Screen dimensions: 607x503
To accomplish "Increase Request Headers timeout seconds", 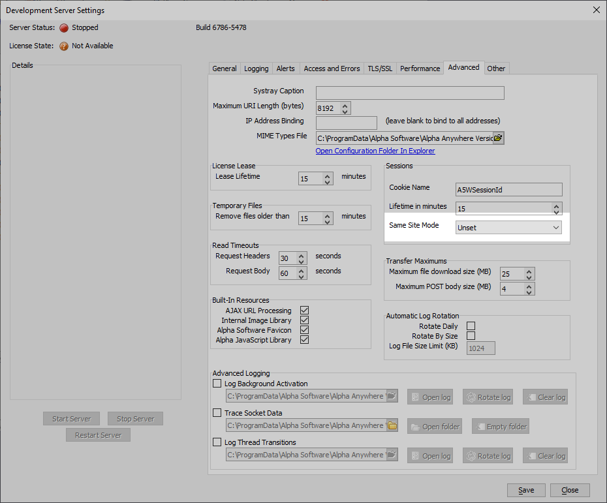I will coord(301,255).
